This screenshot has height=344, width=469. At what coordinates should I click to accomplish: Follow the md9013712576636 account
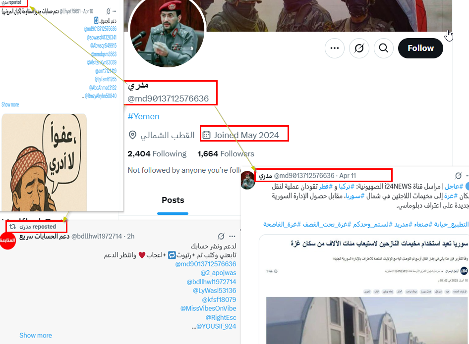tap(420, 48)
